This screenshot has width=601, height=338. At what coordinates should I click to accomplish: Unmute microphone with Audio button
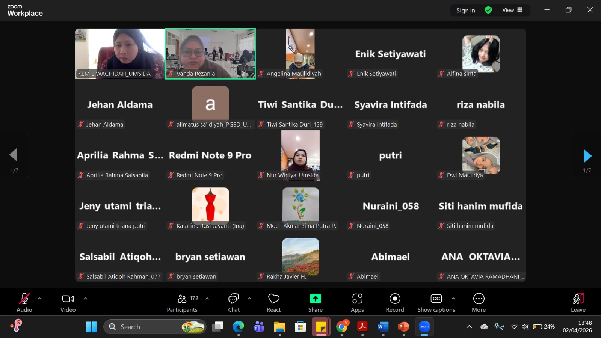tap(24, 303)
